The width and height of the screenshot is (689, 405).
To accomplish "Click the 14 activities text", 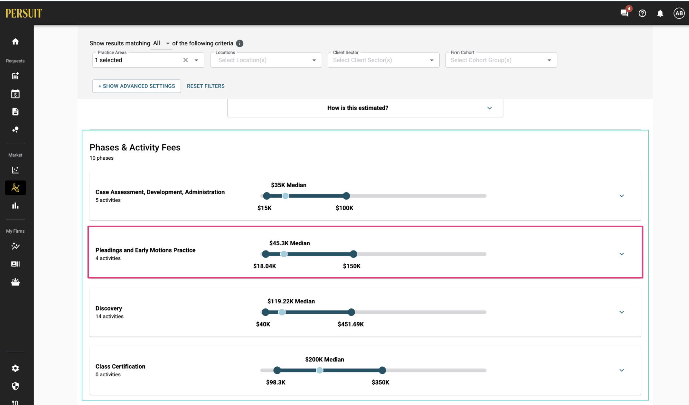I will click(109, 316).
